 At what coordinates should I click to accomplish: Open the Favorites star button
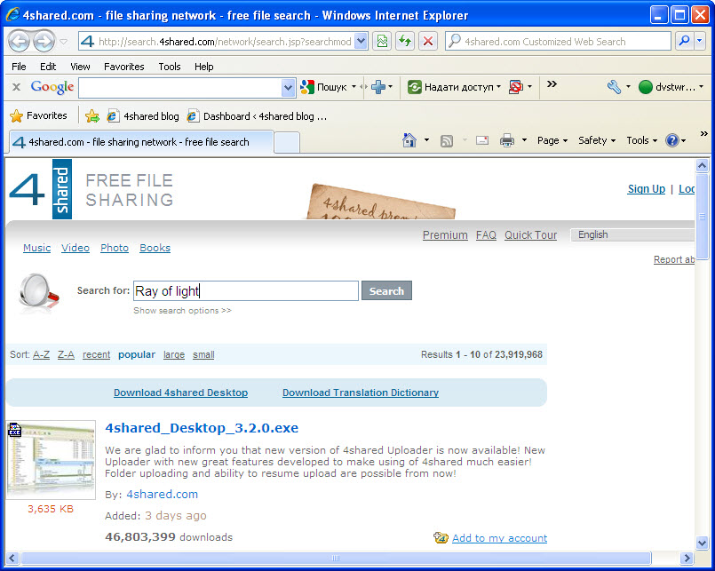click(38, 115)
